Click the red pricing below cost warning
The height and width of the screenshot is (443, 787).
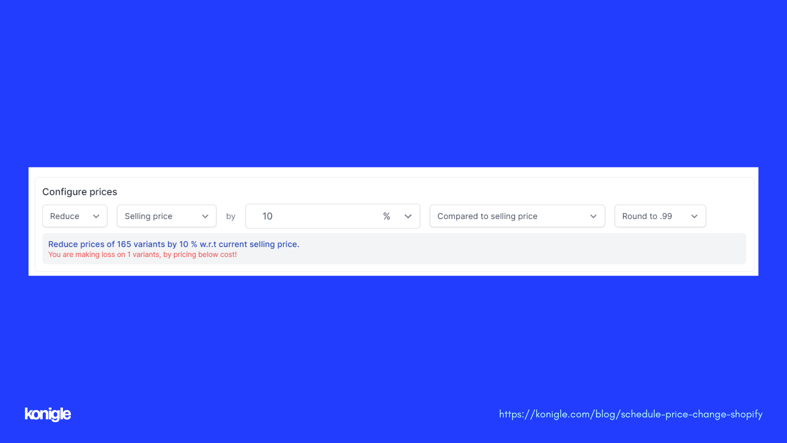coord(143,254)
